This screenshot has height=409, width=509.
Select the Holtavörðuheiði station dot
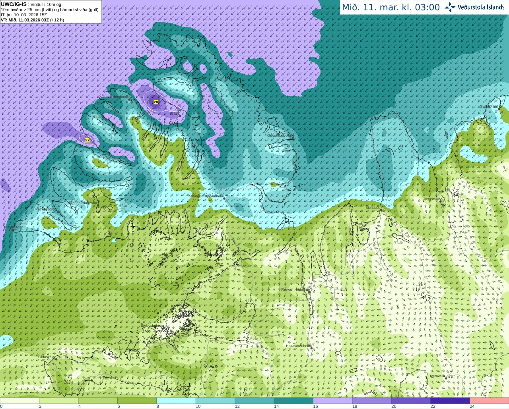pyautogui.click(x=311, y=348)
